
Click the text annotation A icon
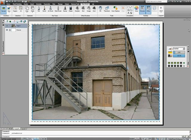tap(128, 13)
